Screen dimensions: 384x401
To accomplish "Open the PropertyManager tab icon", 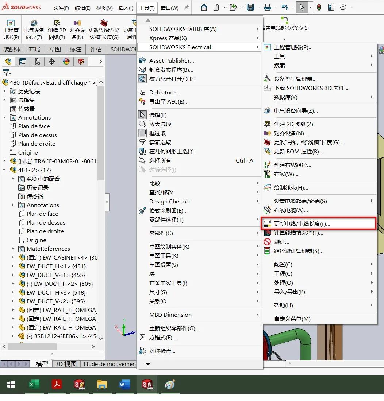I will 23,61.
